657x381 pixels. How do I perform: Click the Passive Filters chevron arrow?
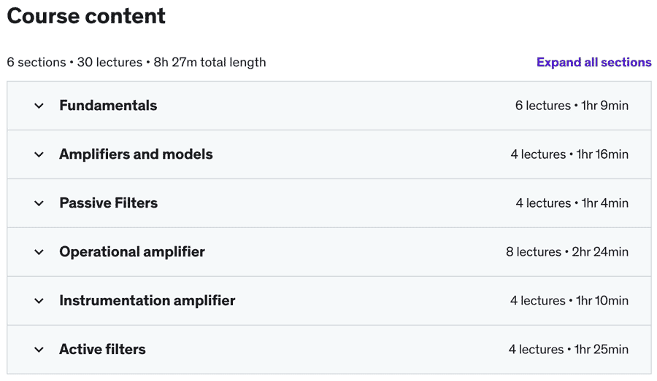point(39,203)
